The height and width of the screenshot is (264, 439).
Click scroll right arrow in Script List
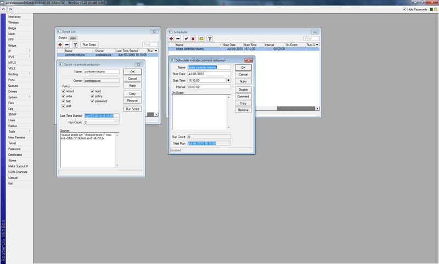pos(156,115)
